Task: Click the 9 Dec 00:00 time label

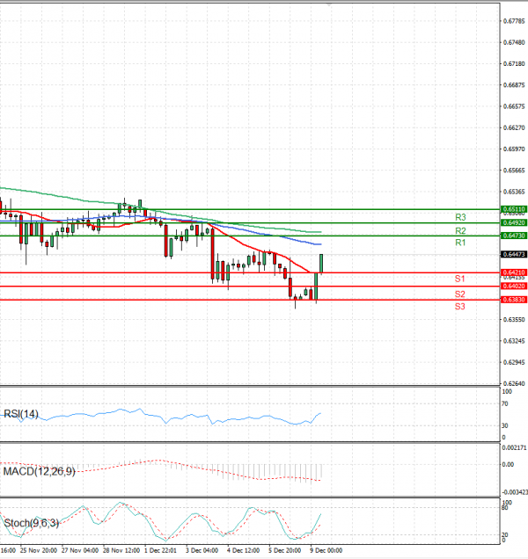Action: click(x=326, y=550)
